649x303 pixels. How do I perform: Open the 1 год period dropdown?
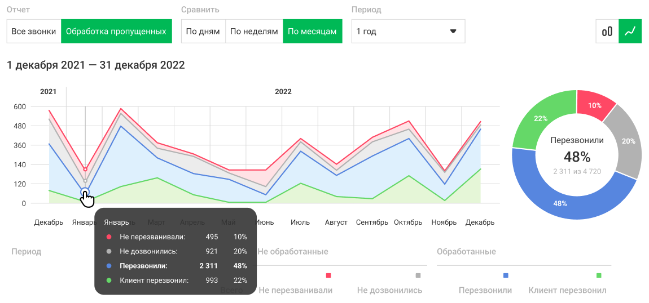[407, 32]
